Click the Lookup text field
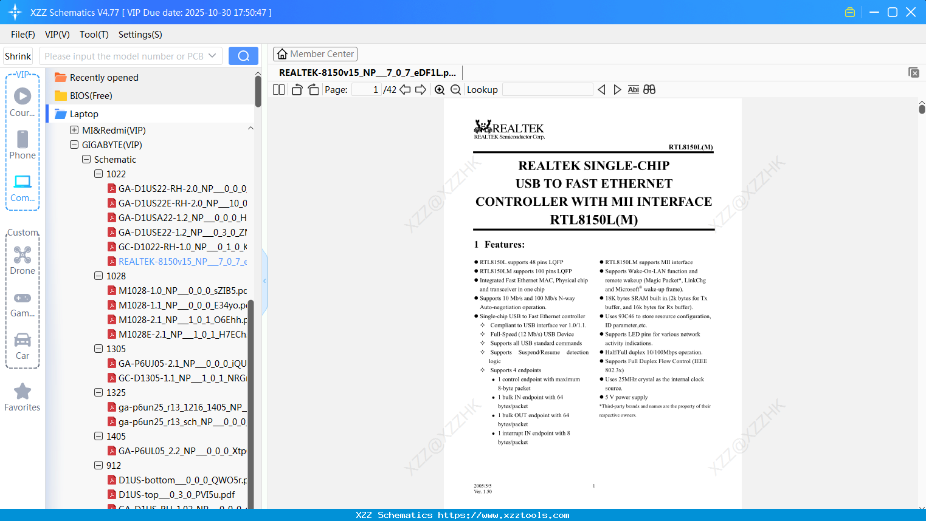 coord(547,90)
